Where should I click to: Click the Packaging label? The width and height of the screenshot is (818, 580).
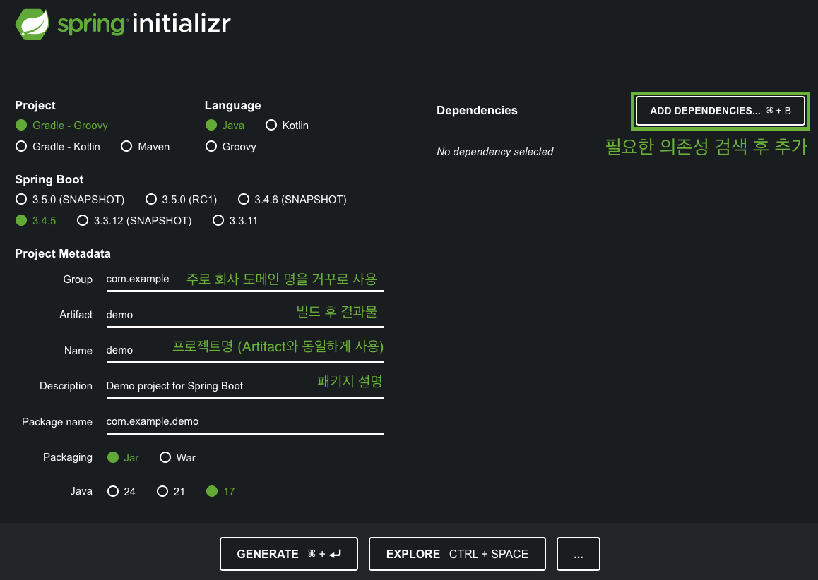[68, 457]
